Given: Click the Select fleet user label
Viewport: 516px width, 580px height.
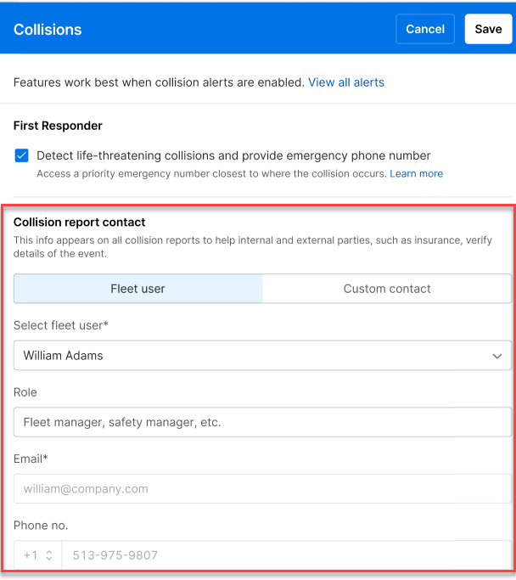Looking at the screenshot, I should tap(61, 325).
